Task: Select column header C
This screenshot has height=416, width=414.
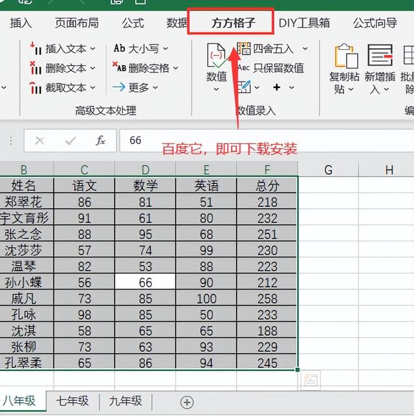Action: pos(84,170)
